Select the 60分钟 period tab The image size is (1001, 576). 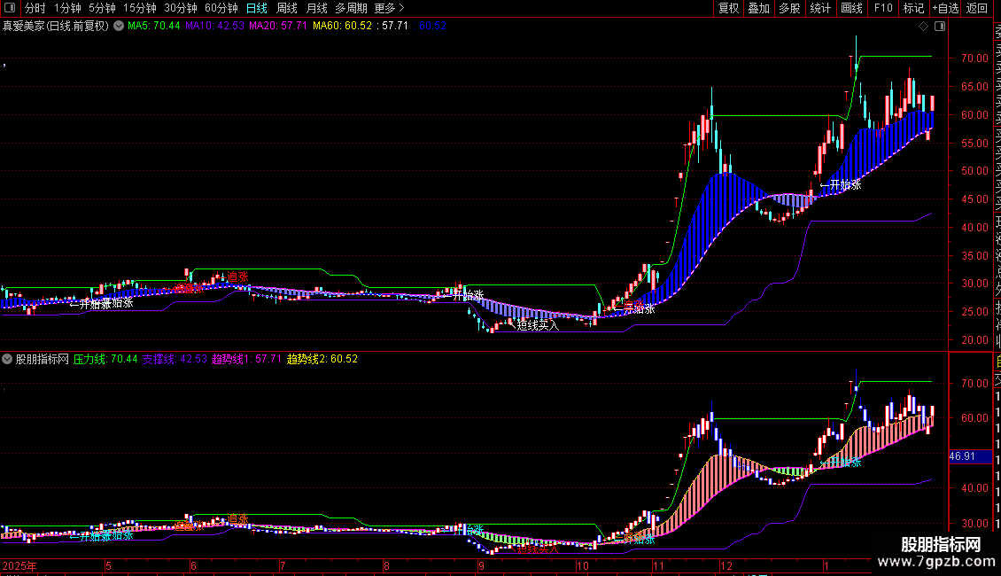coord(221,8)
